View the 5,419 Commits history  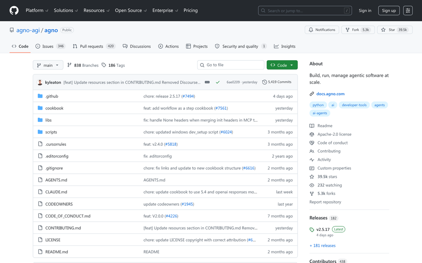pyautogui.click(x=277, y=82)
